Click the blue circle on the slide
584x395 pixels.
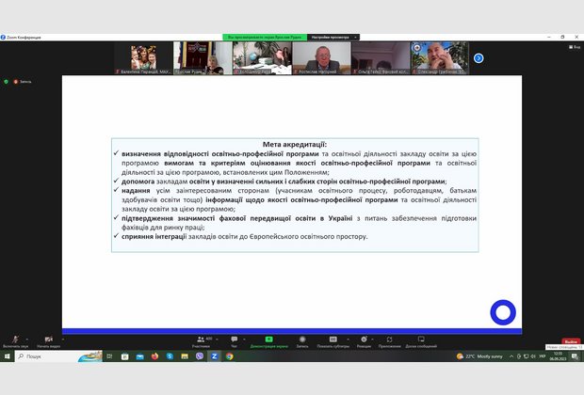click(x=503, y=312)
